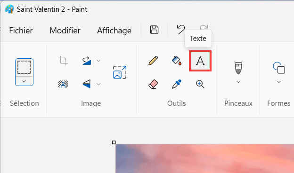Select the Eraser tool
Image resolution: width=294 pixels, height=173 pixels.
[153, 84]
